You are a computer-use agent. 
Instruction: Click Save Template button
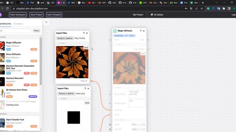point(54,15)
